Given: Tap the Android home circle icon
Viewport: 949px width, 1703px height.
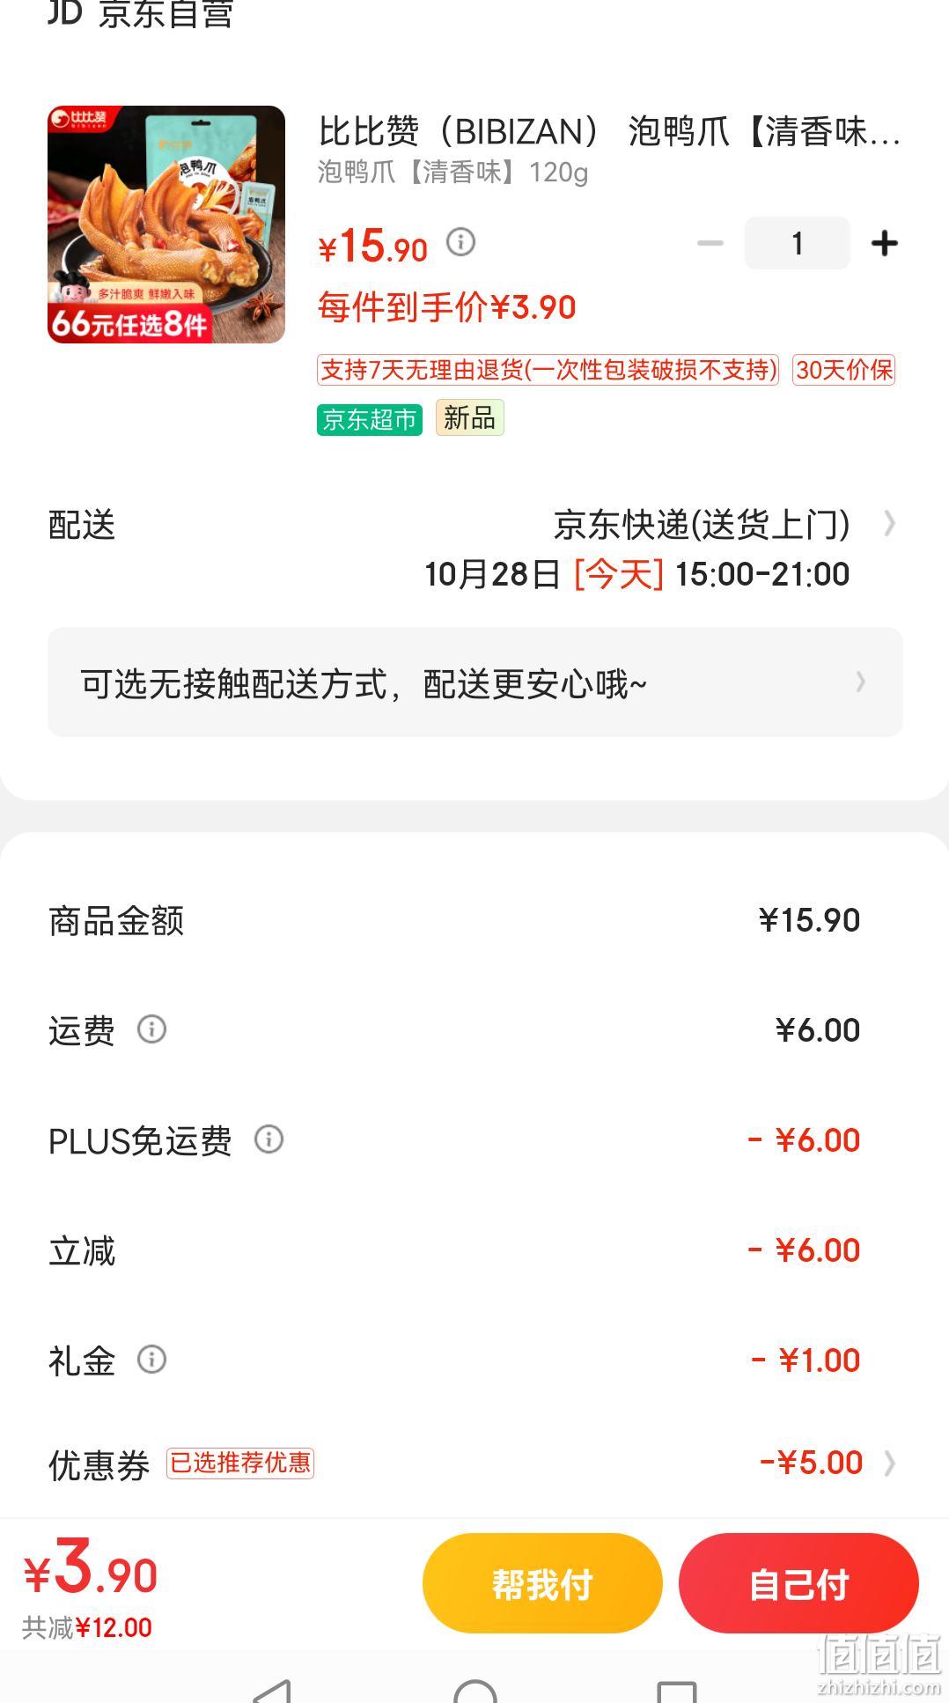Looking at the screenshot, I should coord(475,1691).
